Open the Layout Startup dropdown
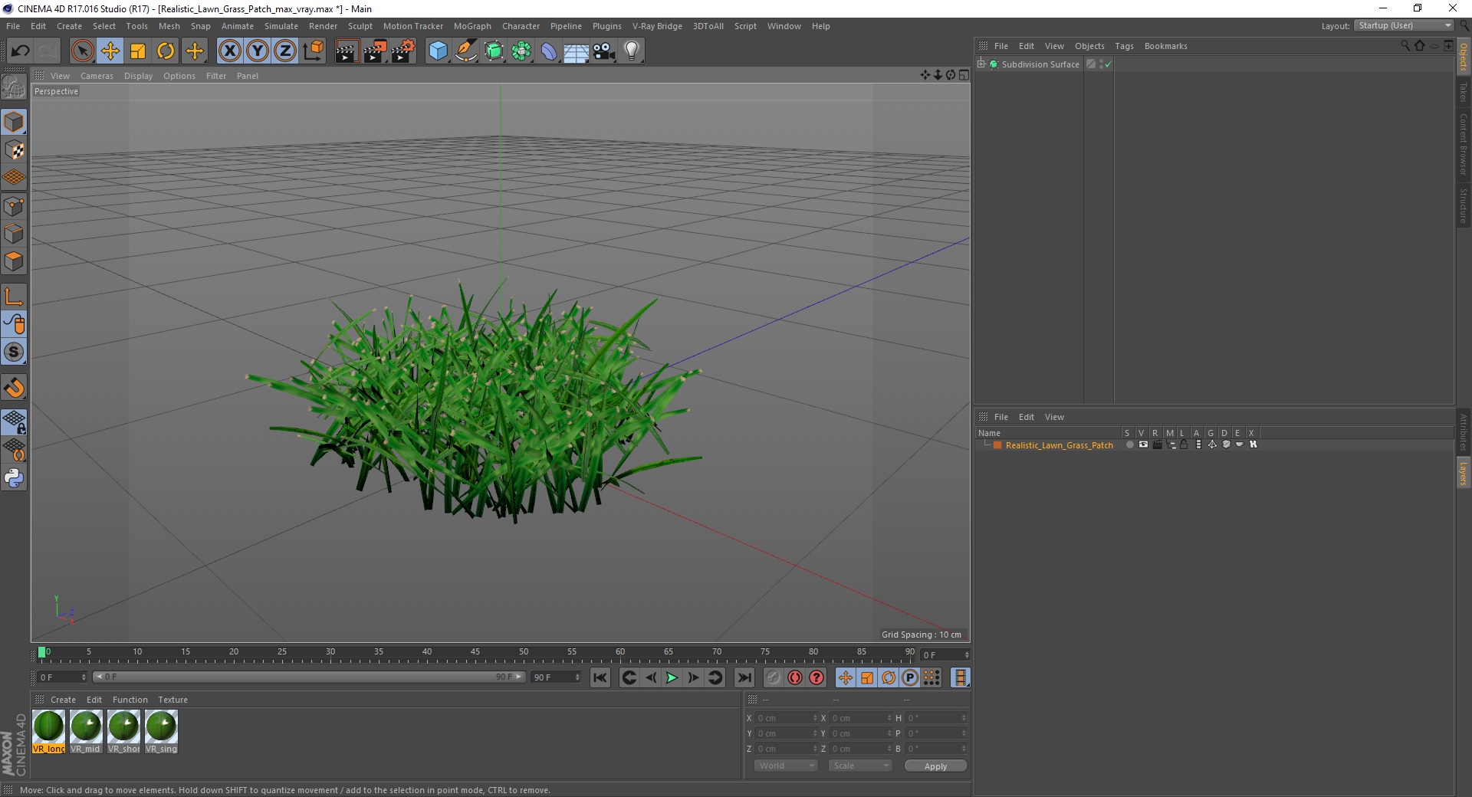This screenshot has width=1472, height=797. tap(1404, 25)
